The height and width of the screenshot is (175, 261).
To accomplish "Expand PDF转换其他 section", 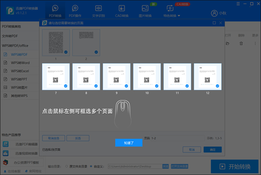I will click(20, 26).
